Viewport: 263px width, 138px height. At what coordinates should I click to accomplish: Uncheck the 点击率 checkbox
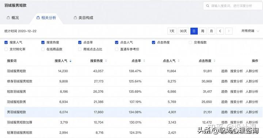pos(80,42)
